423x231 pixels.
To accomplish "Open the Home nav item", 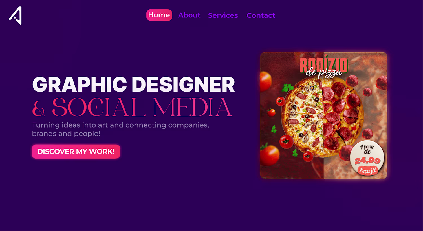I will pos(159,15).
